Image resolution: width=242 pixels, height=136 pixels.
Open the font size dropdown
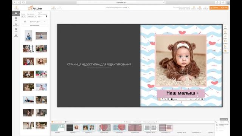pyautogui.click(x=192, y=99)
